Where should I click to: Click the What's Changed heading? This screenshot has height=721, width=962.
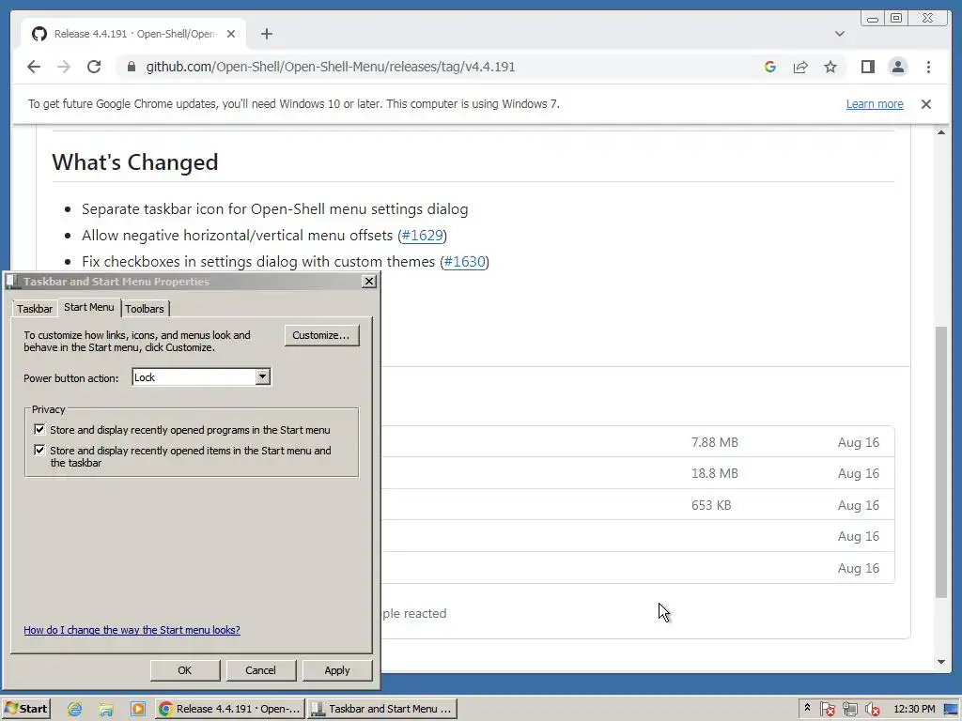point(135,161)
